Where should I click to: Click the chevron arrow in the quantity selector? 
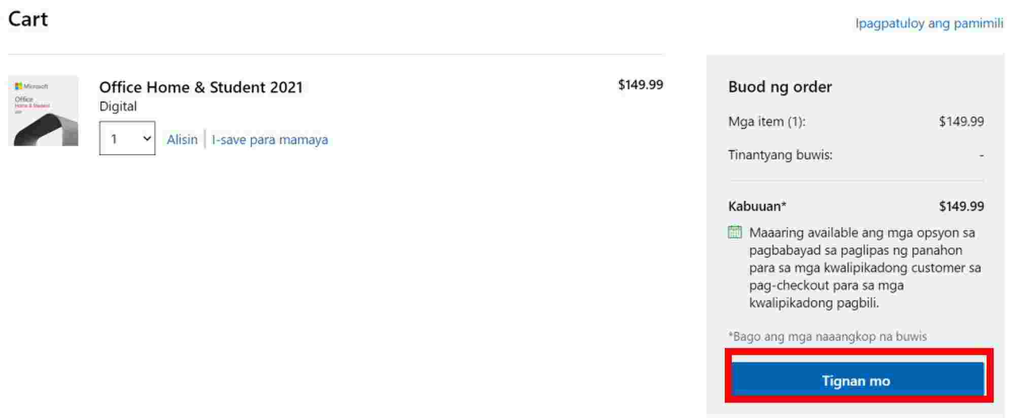[147, 138]
